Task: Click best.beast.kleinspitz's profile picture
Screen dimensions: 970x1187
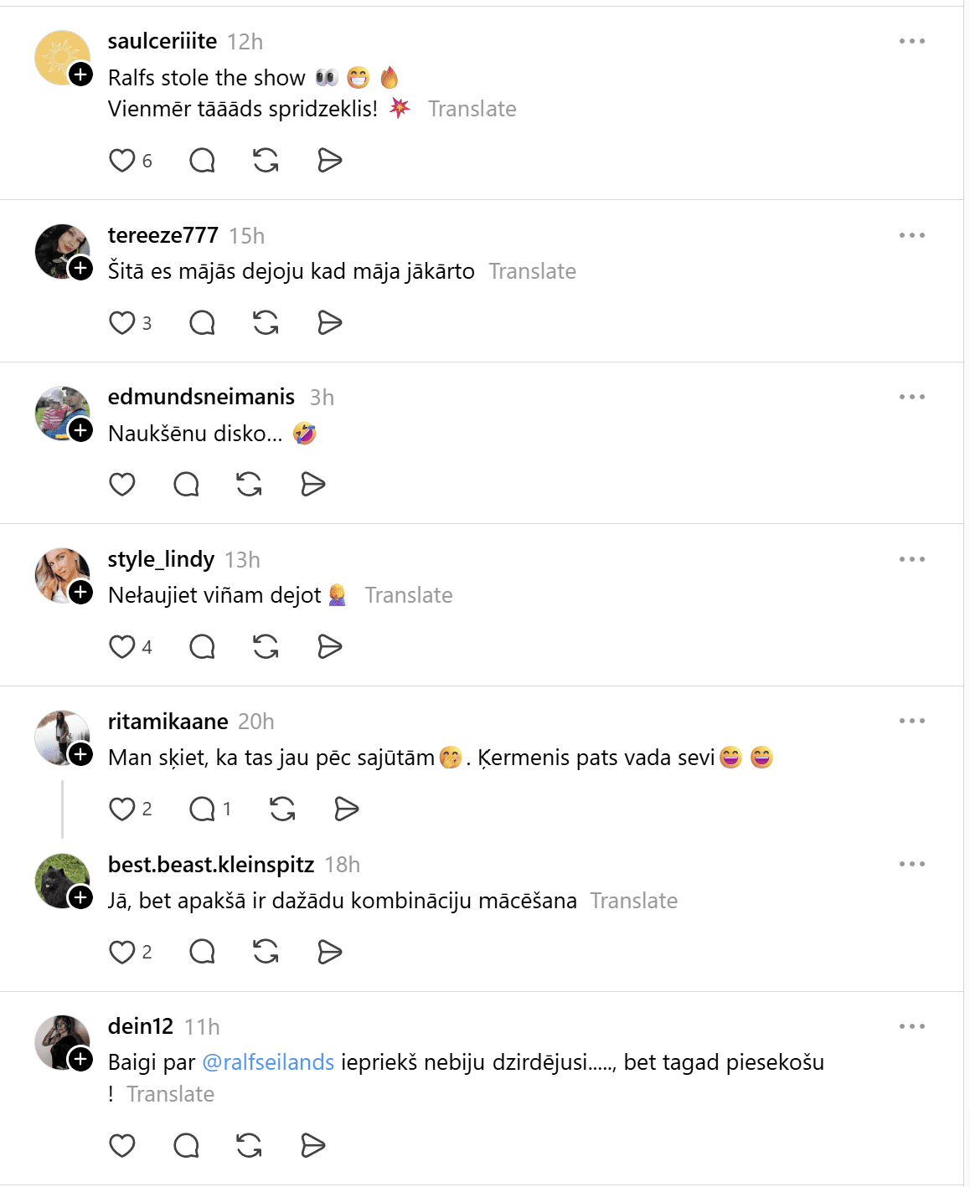Action: [60, 879]
